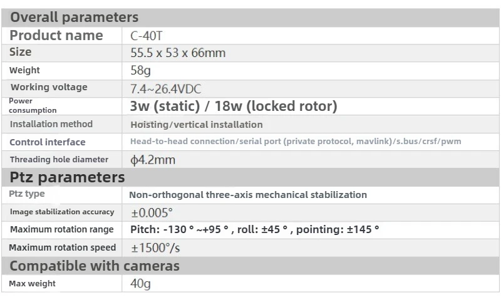Click the stabilization accuracy value ±0.005°
The height and width of the screenshot is (302, 501).
tap(152, 212)
